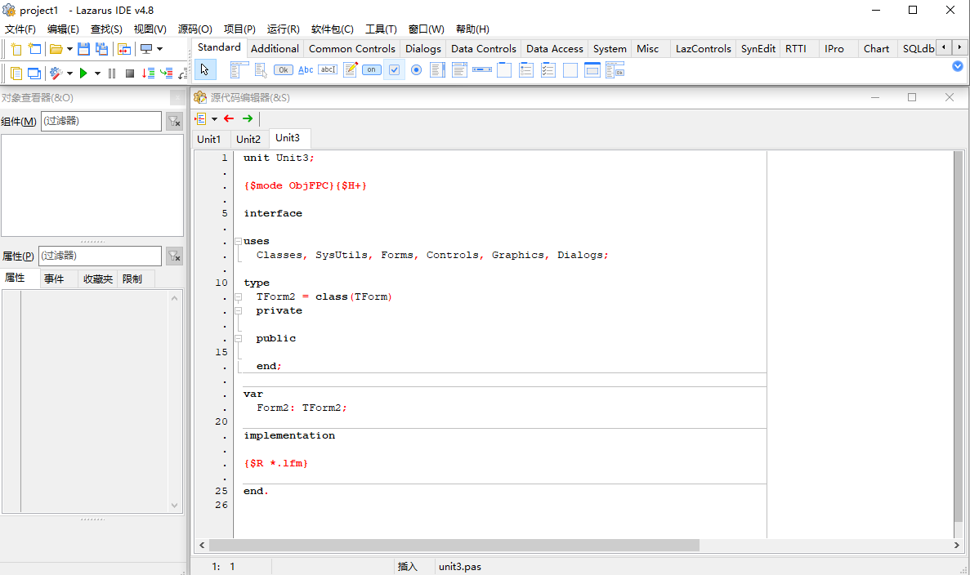This screenshot has height=575, width=970.
Task: Pick the TGroupBox component in palette
Action: (504, 70)
